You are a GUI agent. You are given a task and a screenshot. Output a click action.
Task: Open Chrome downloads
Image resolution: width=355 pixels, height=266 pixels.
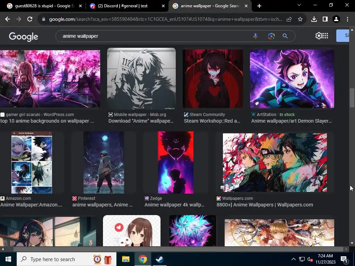(x=314, y=19)
